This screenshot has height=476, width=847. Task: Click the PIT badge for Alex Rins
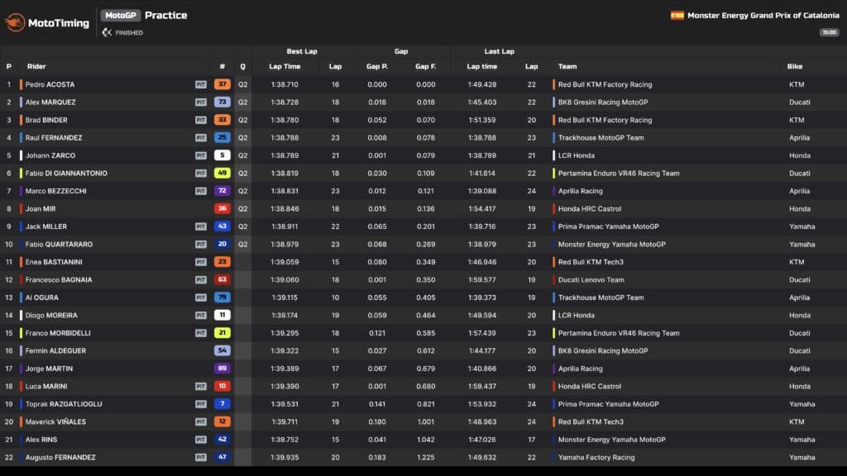click(x=201, y=440)
